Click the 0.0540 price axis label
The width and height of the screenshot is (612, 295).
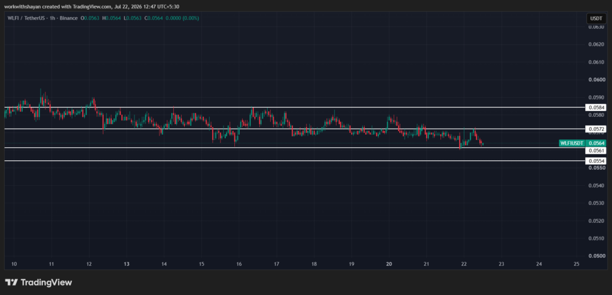click(x=596, y=185)
